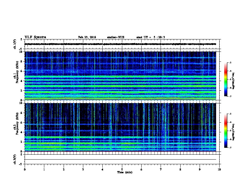This screenshot has width=247, height=190.
Task: Click the time axis tick label "1"
Action: tap(44, 170)
